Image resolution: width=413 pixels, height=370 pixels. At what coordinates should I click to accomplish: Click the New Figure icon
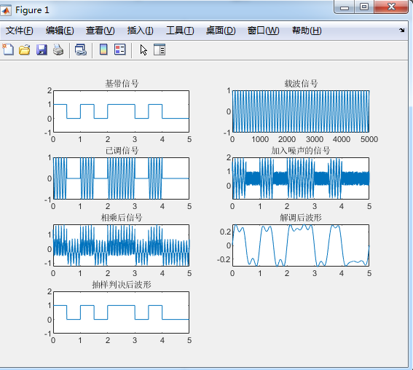pos(8,50)
